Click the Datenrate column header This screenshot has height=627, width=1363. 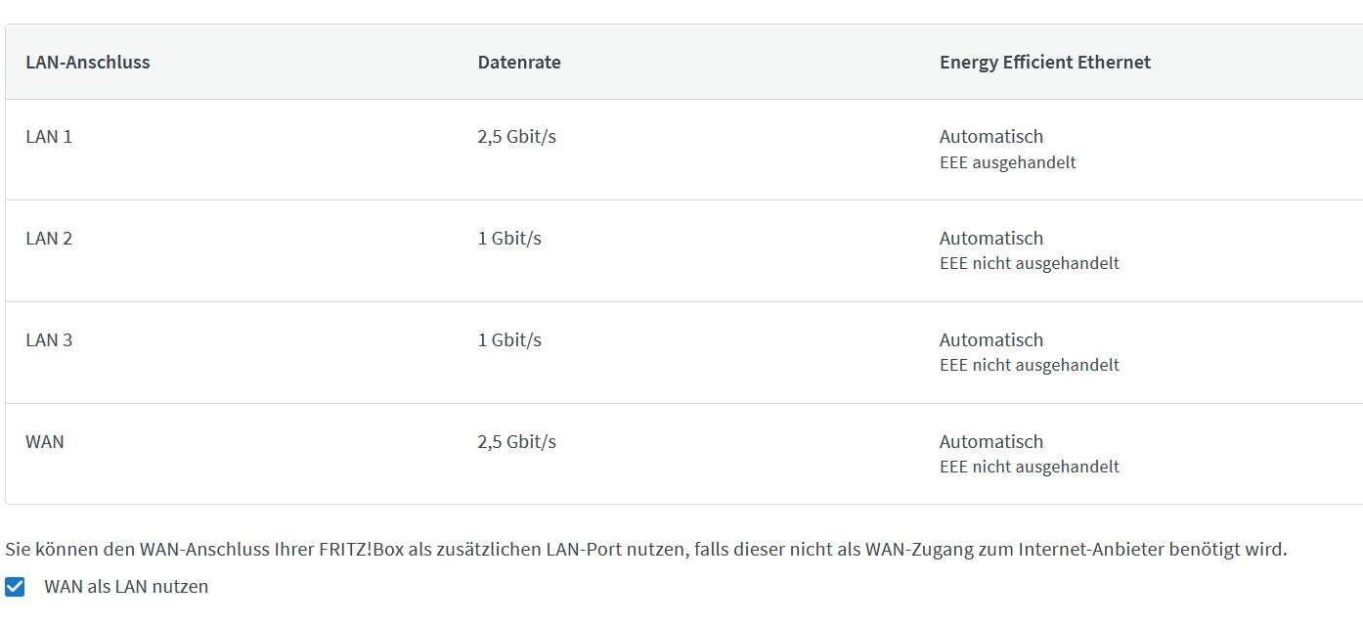click(x=519, y=62)
